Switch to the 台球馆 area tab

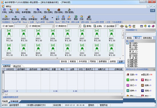113,62
